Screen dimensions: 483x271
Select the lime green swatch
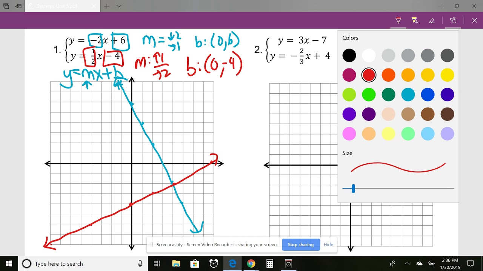349,94
